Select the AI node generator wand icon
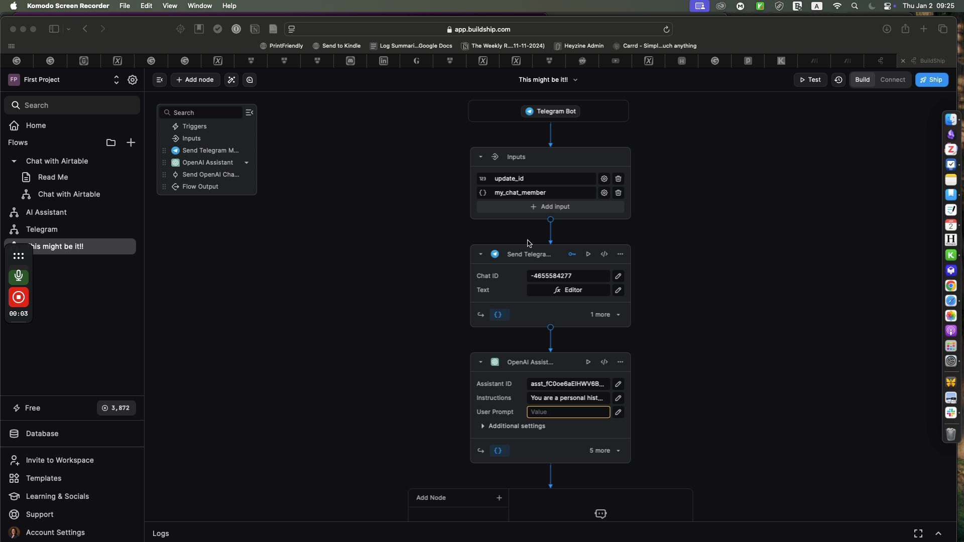The width and height of the screenshot is (964, 542). [231, 80]
